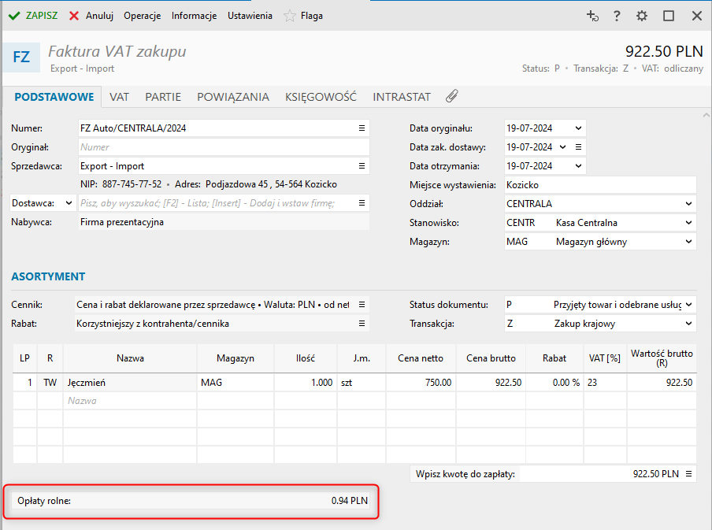Click the paperclip attachments icon
The image size is (712, 530).
pos(451,97)
